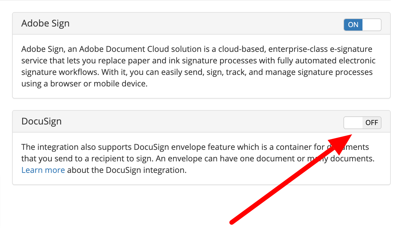
Task: Click the gray Adobe Sign header bar
Action: click(x=201, y=24)
